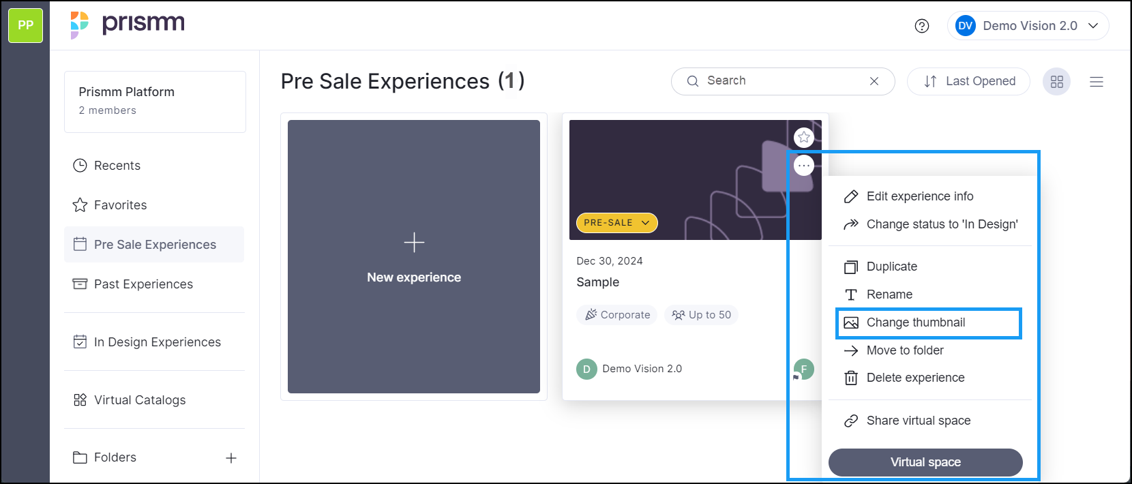1132x484 pixels.
Task: Select Pre Sale Experiences in the sidebar
Action: tap(154, 245)
